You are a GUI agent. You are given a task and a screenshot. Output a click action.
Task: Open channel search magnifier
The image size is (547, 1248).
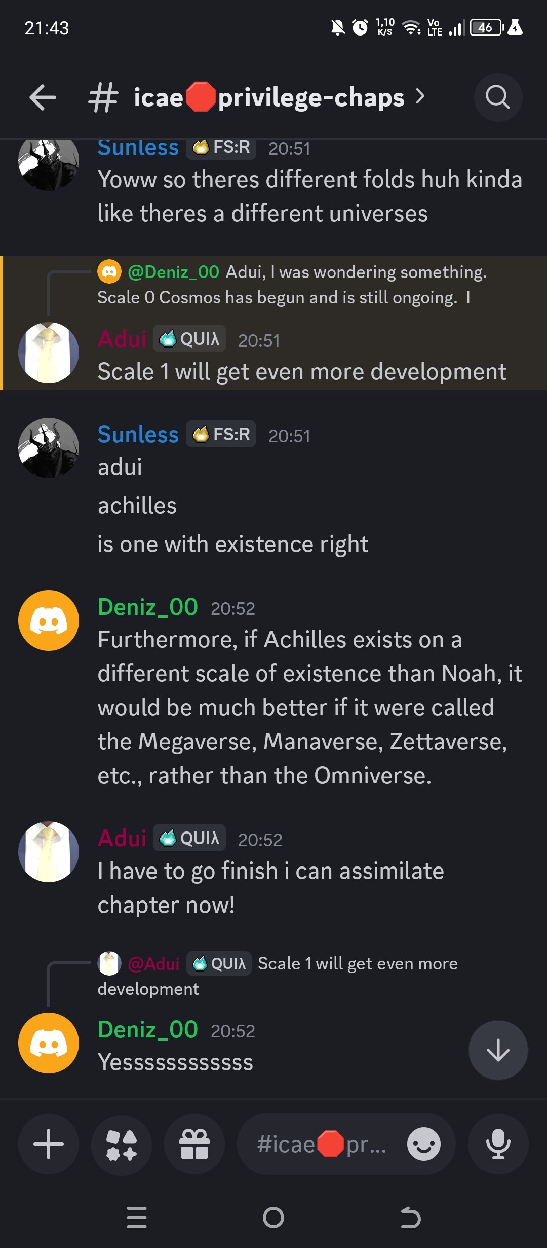(498, 97)
